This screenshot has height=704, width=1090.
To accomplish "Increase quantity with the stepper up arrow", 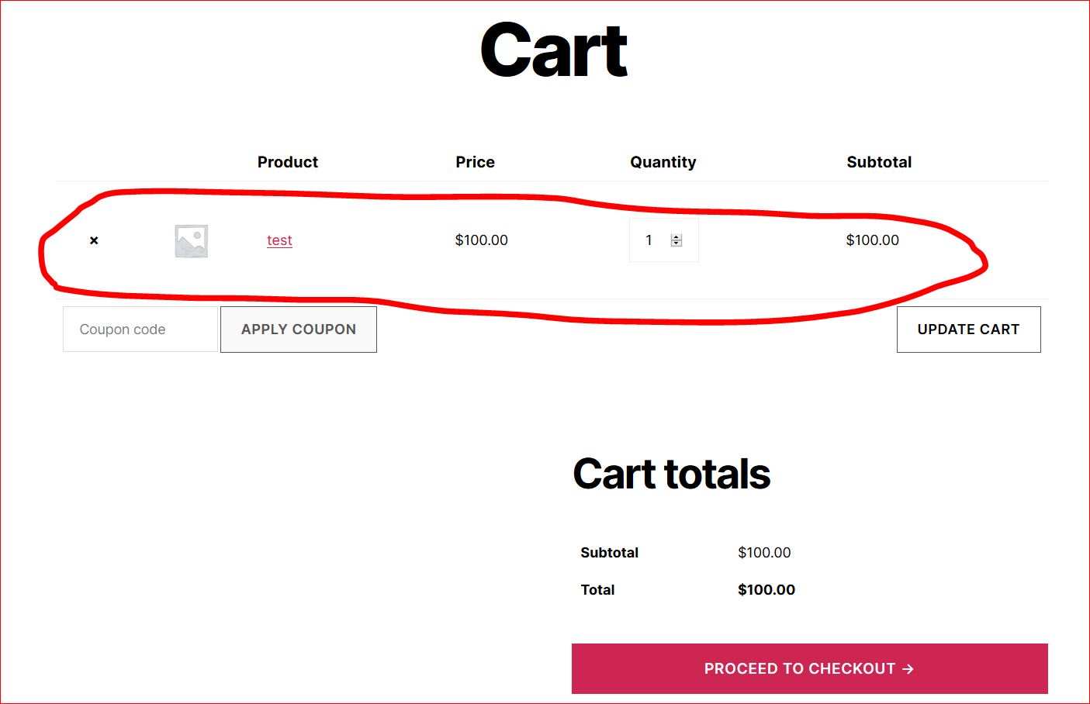I will pyautogui.click(x=675, y=236).
